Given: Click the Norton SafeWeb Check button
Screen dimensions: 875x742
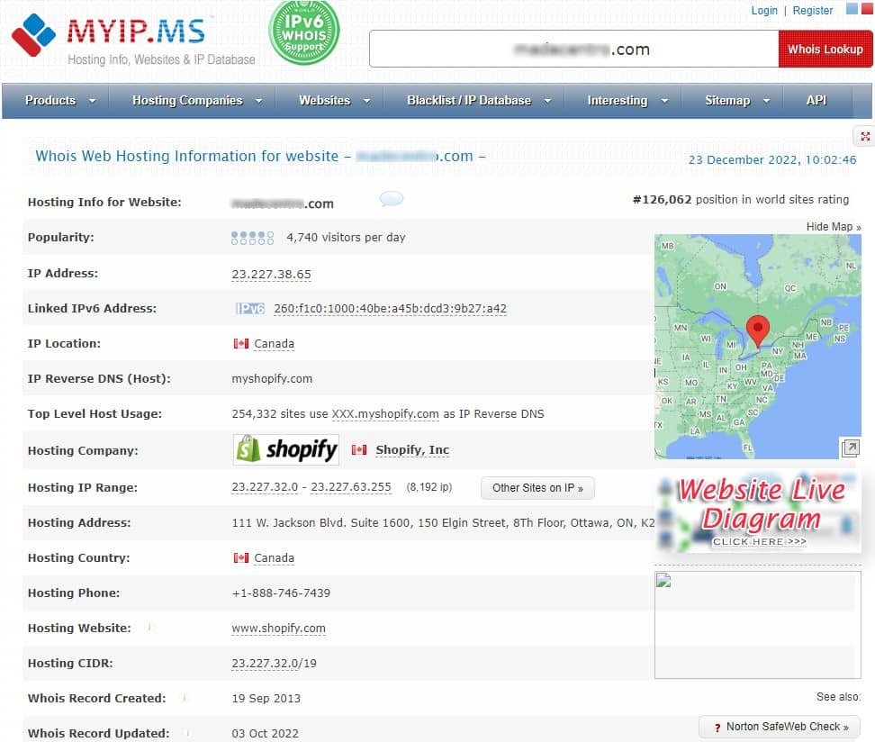Looking at the screenshot, I should click(x=779, y=727).
